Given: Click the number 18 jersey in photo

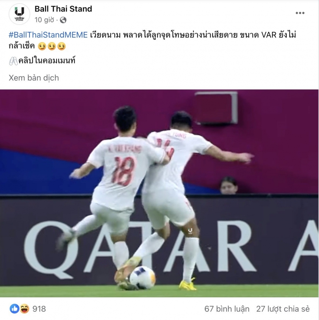Looking at the screenshot, I should pyautogui.click(x=124, y=171).
